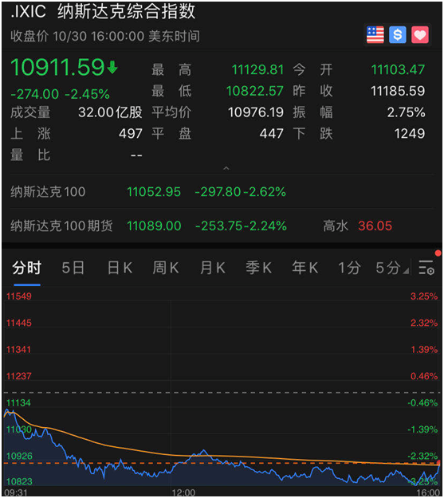This screenshot has width=444, height=498.
Task: Open the 月K tab
Action: tap(213, 268)
